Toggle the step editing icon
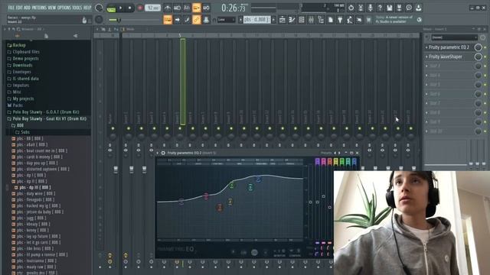 tap(187, 20)
